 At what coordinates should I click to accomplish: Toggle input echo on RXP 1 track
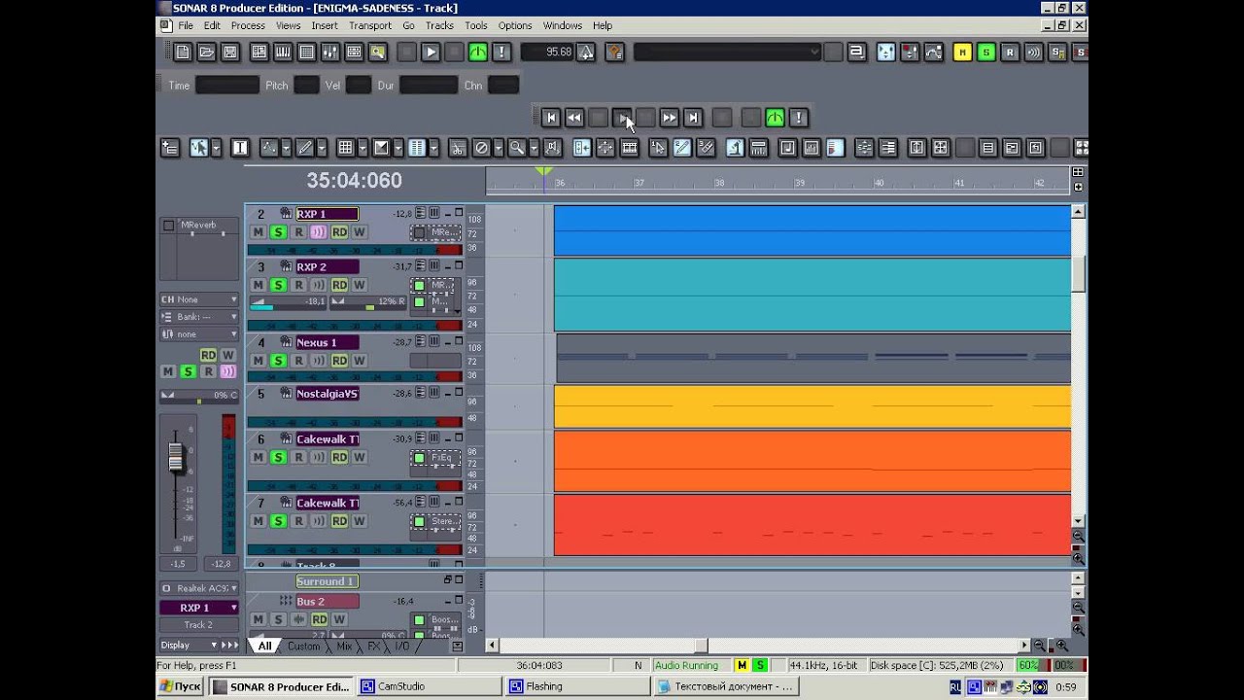pos(319,232)
